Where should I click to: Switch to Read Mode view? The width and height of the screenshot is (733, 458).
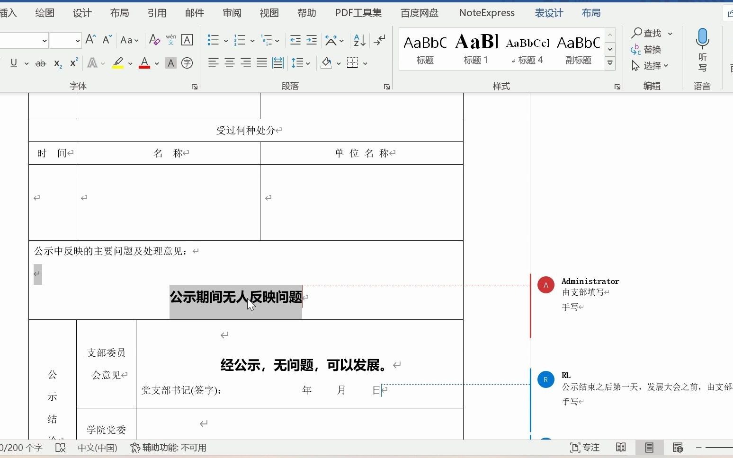621,448
